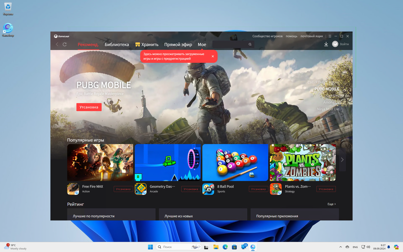Install PUBG MOBILE with the red Установка button

(x=89, y=107)
